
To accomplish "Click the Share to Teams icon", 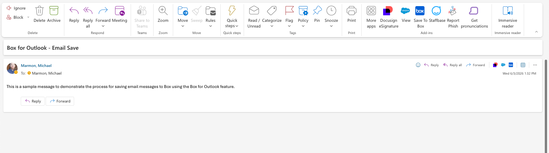I will (142, 10).
